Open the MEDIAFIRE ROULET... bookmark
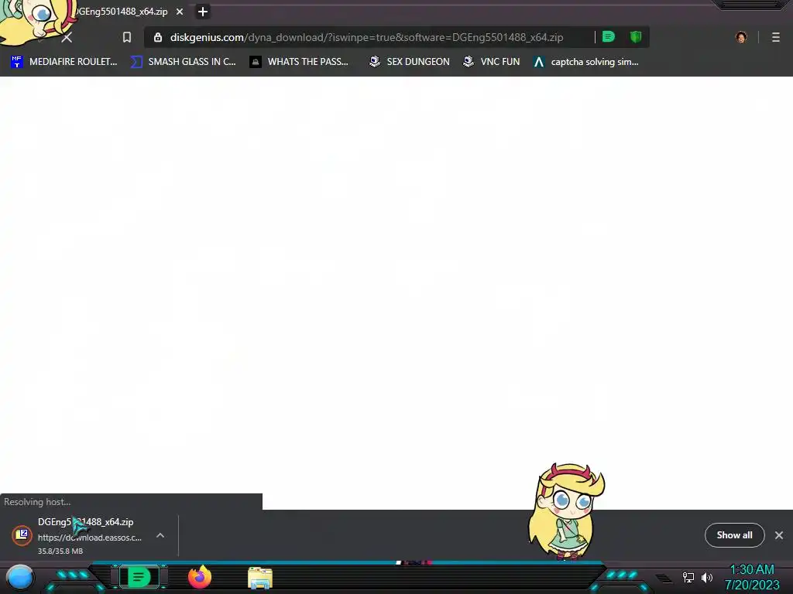This screenshot has width=793, height=594. [x=64, y=62]
